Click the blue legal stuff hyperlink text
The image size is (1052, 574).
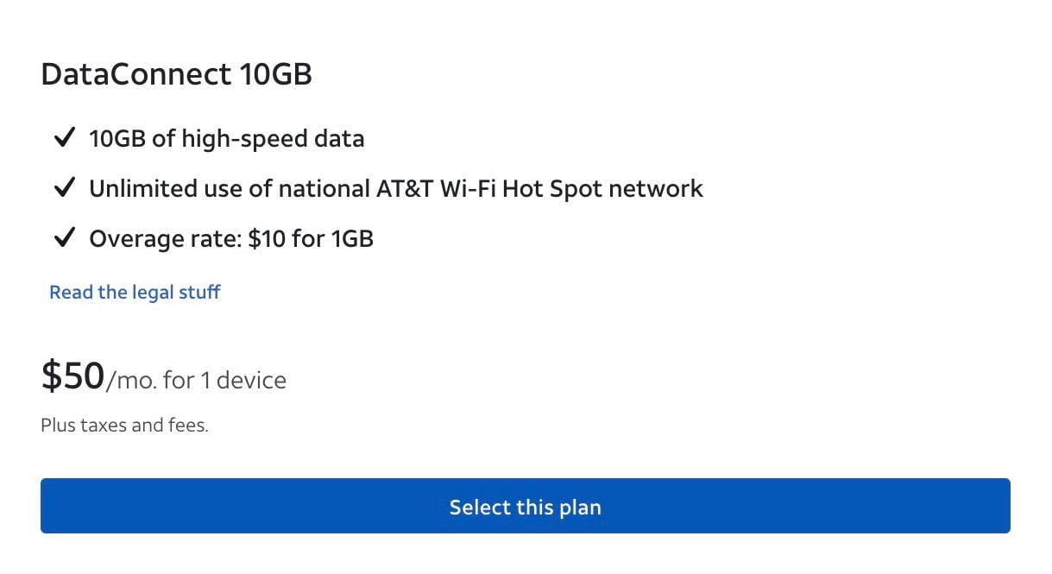click(134, 292)
